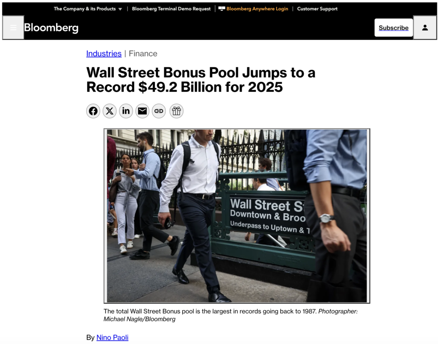The image size is (438, 344).
Task: Share article on X
Action: pos(109,111)
